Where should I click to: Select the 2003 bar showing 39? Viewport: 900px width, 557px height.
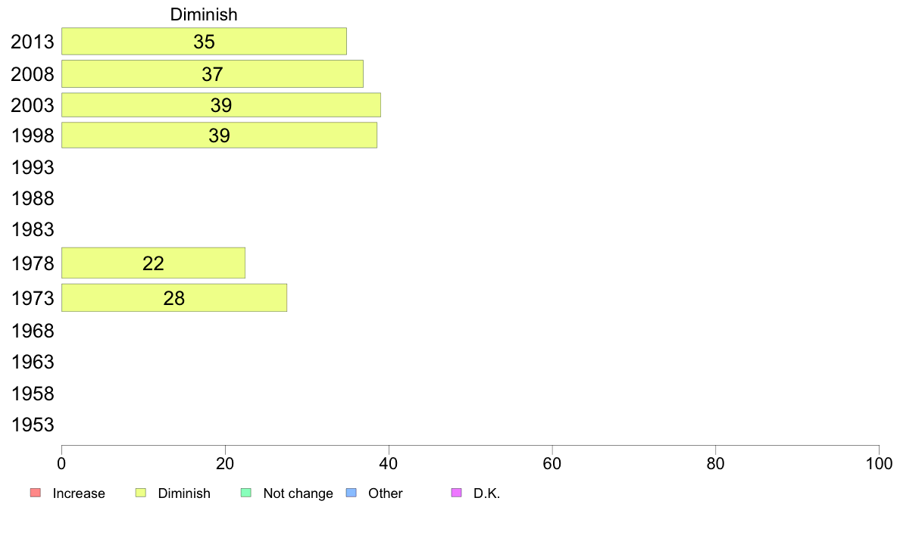pos(221,105)
